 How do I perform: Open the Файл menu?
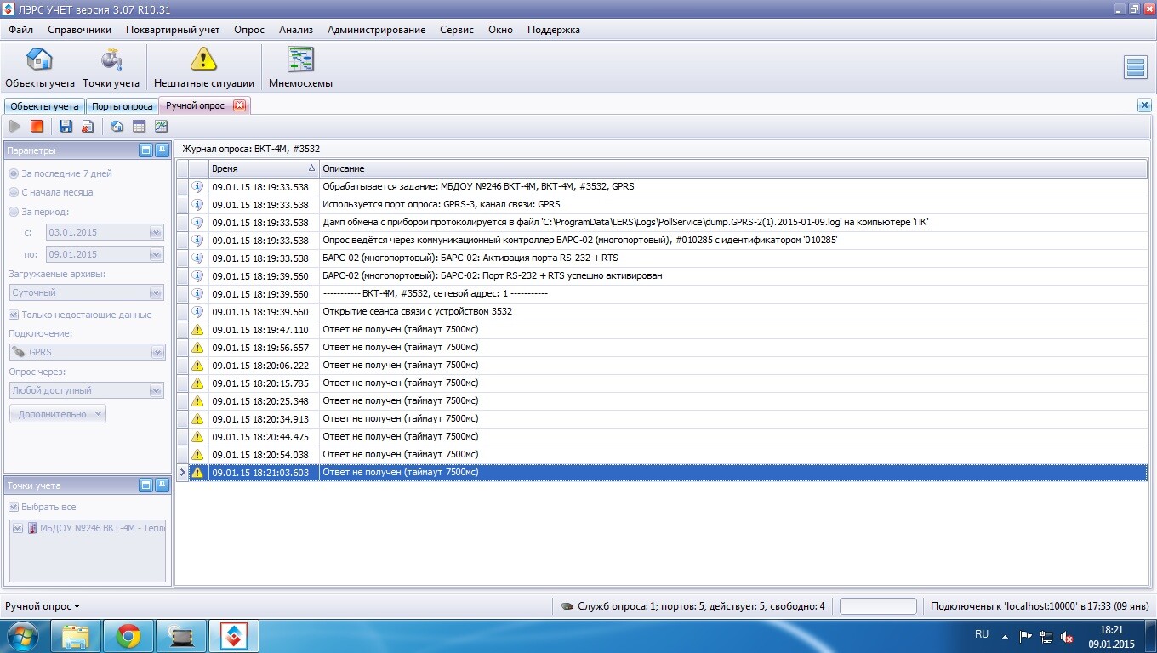pos(21,30)
